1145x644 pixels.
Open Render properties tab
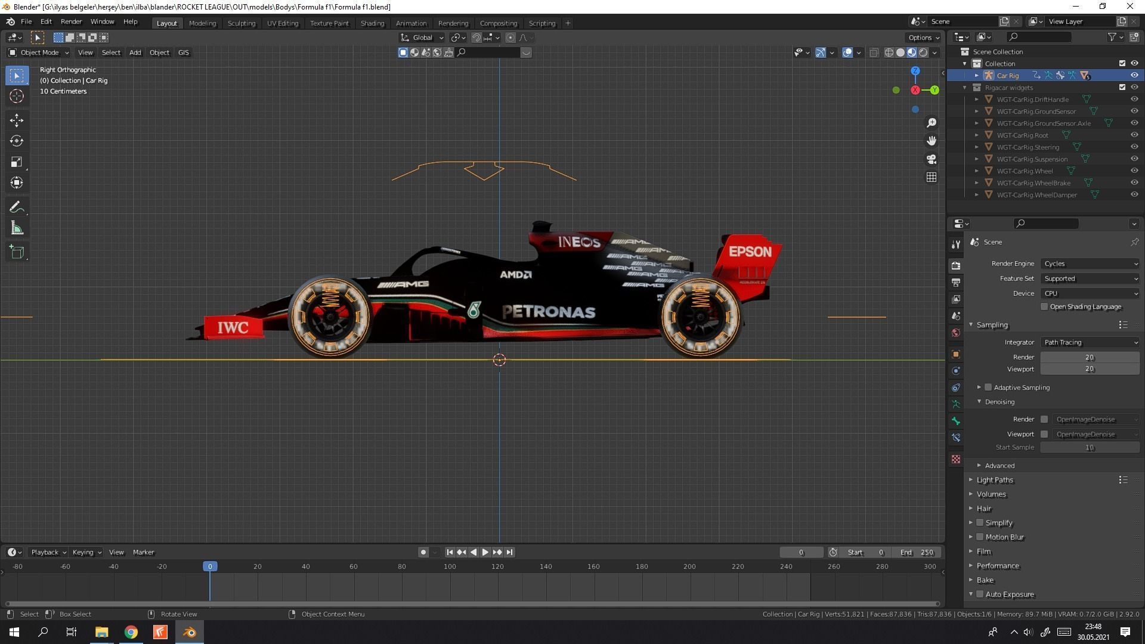[x=956, y=265]
